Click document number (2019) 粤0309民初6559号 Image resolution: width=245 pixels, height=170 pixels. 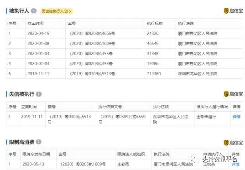pyautogui.click(x=122, y=119)
